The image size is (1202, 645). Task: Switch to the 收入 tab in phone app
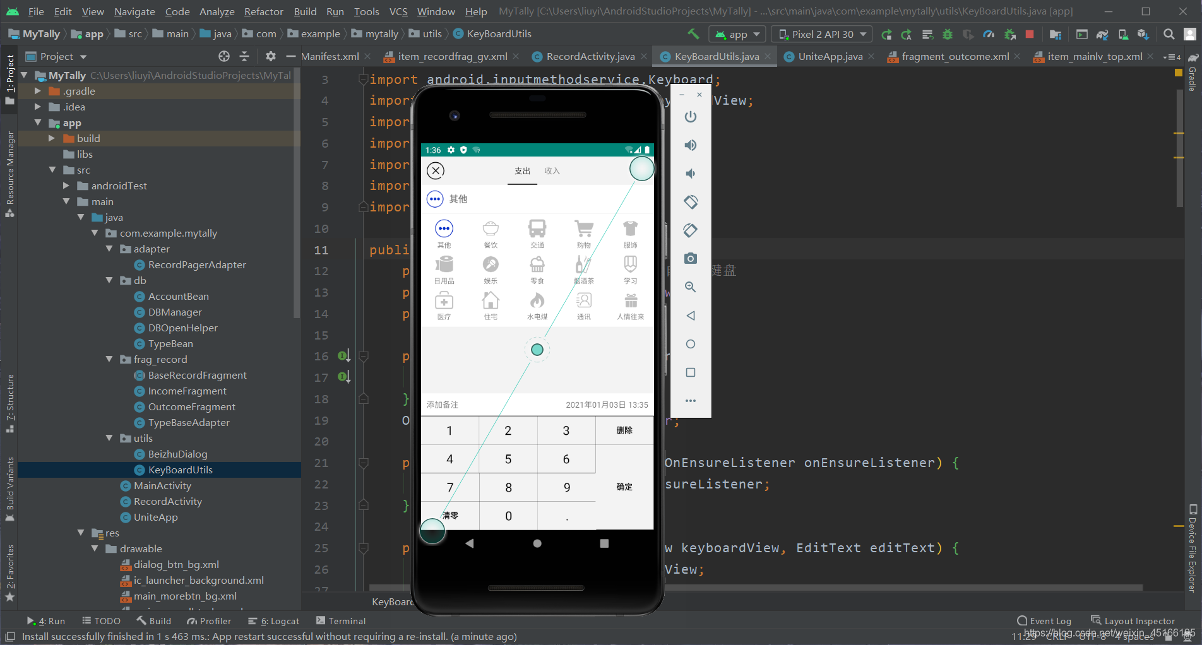pos(552,171)
